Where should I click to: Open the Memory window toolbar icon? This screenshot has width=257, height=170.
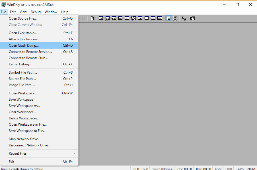coord(127,18)
